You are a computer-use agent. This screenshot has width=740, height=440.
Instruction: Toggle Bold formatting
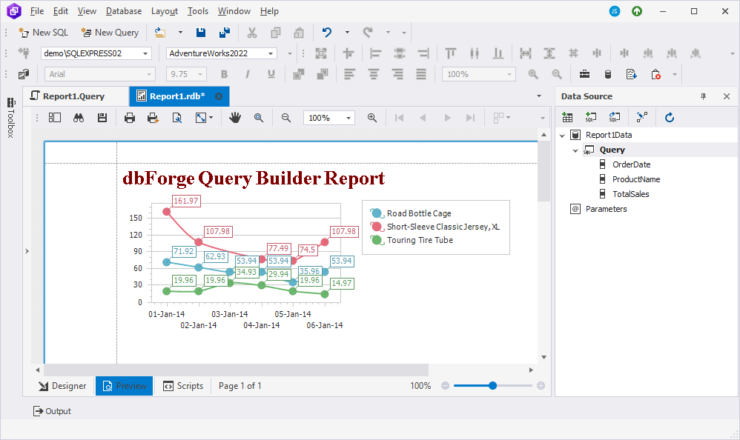pos(224,74)
